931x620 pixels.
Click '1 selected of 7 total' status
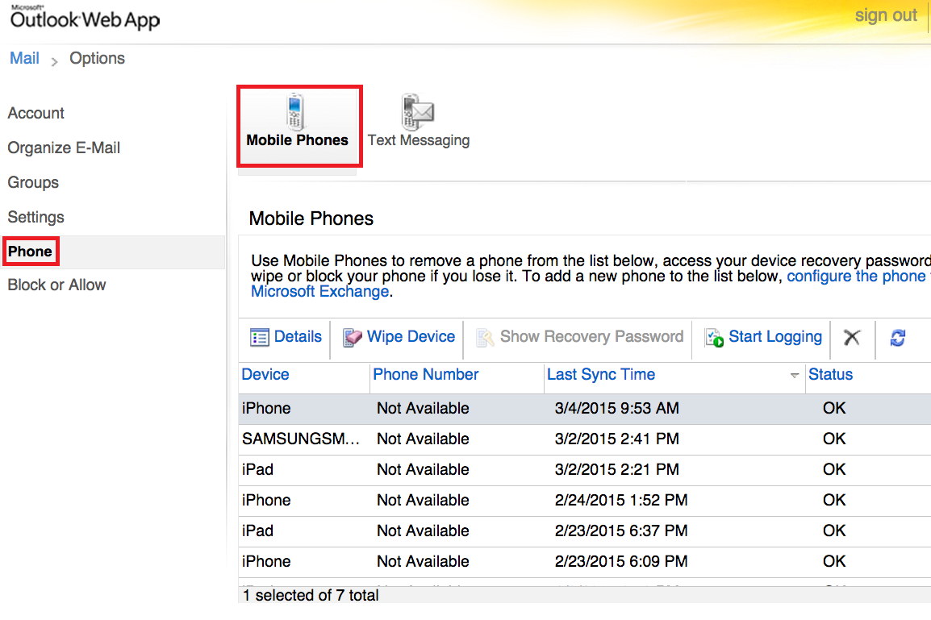(311, 595)
